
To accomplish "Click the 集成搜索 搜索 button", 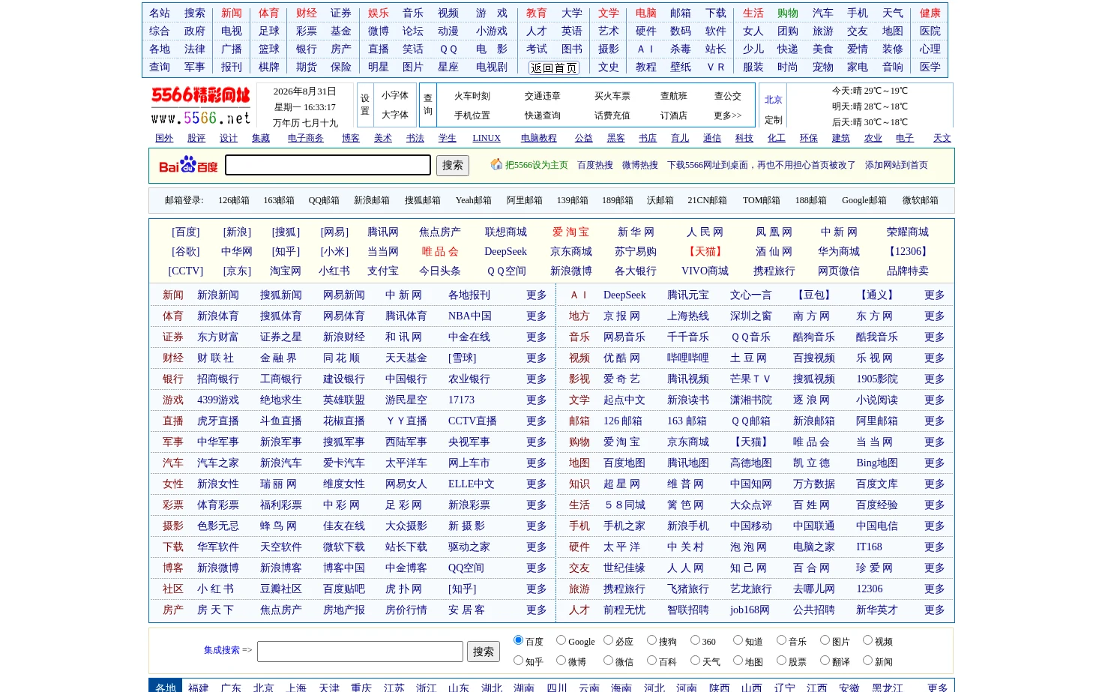I will coord(484,652).
